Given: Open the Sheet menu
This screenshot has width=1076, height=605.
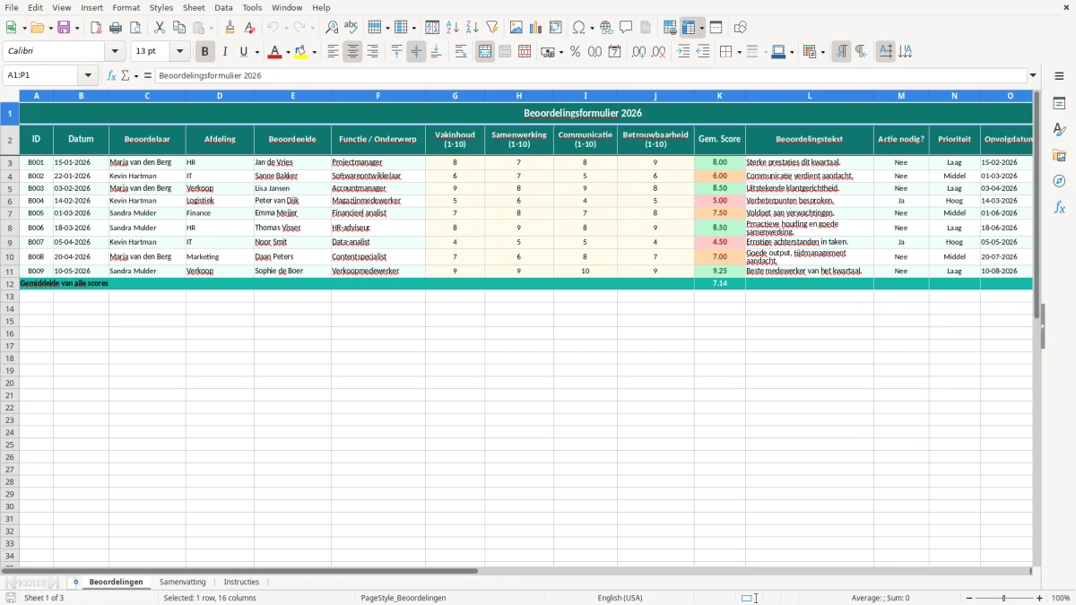Looking at the screenshot, I should [x=194, y=7].
